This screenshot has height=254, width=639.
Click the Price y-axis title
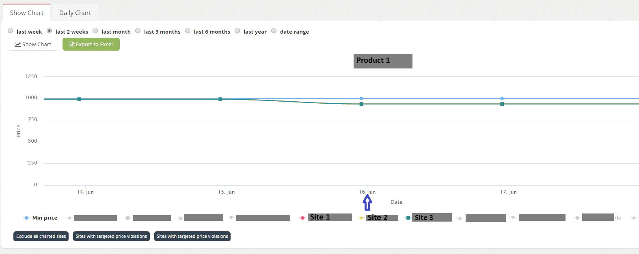pyautogui.click(x=18, y=131)
